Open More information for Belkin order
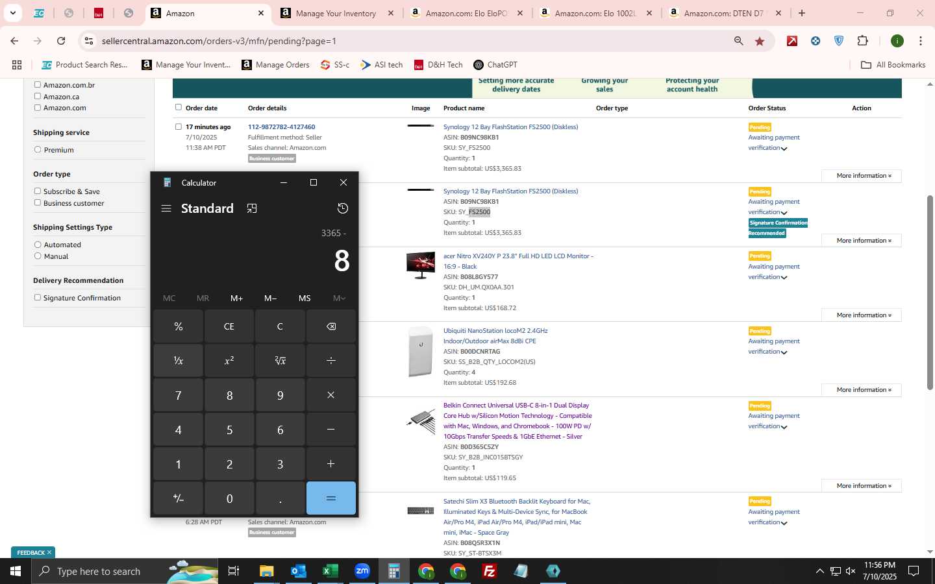Image resolution: width=935 pixels, height=584 pixels. click(862, 486)
